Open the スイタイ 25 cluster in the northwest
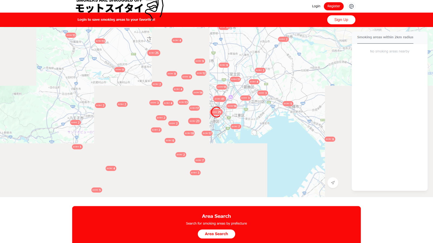The width and height of the screenshot is (433, 243). coord(153,53)
